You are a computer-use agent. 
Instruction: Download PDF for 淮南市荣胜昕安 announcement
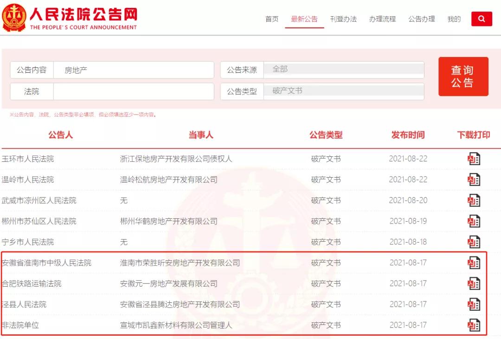click(474, 262)
